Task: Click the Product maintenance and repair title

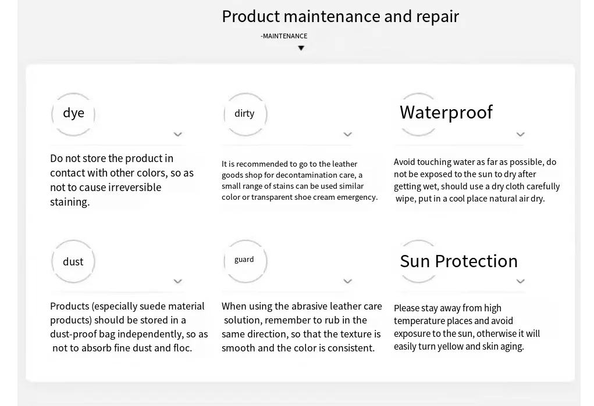Action: coord(340,16)
